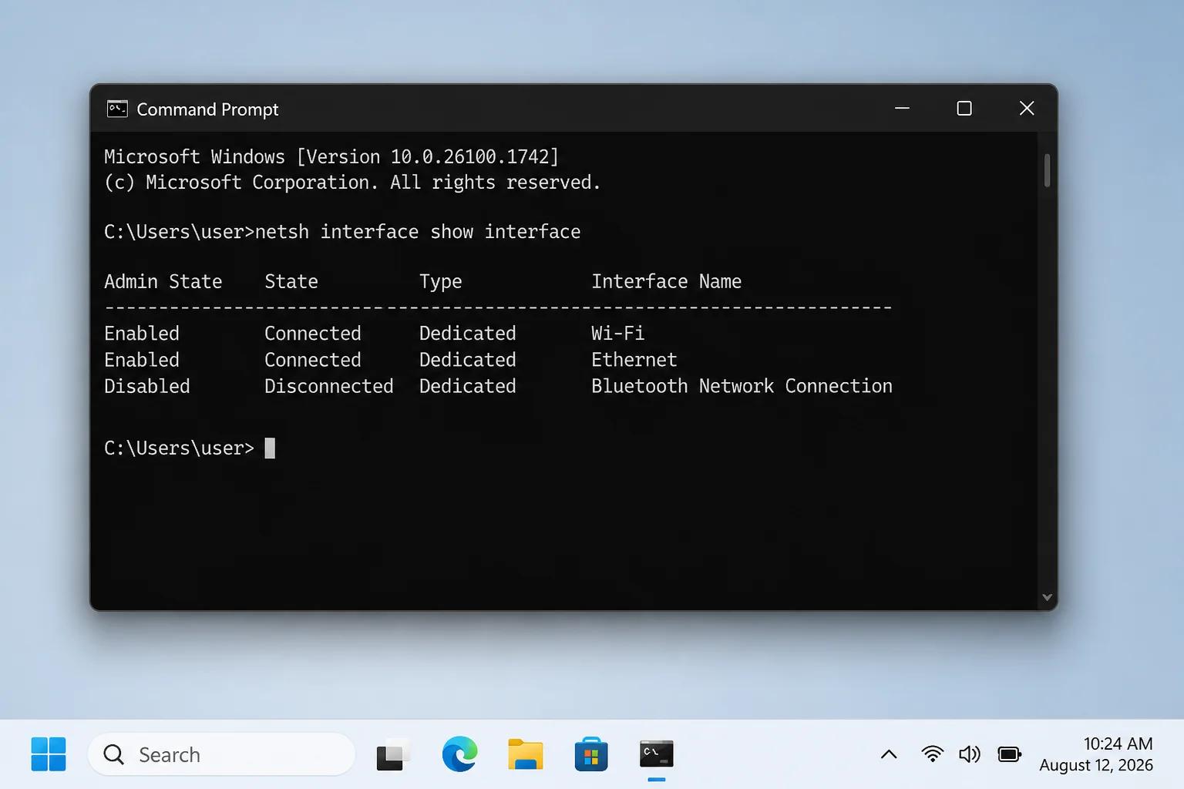Click the terminal scrollbar thumb

pyautogui.click(x=1047, y=170)
